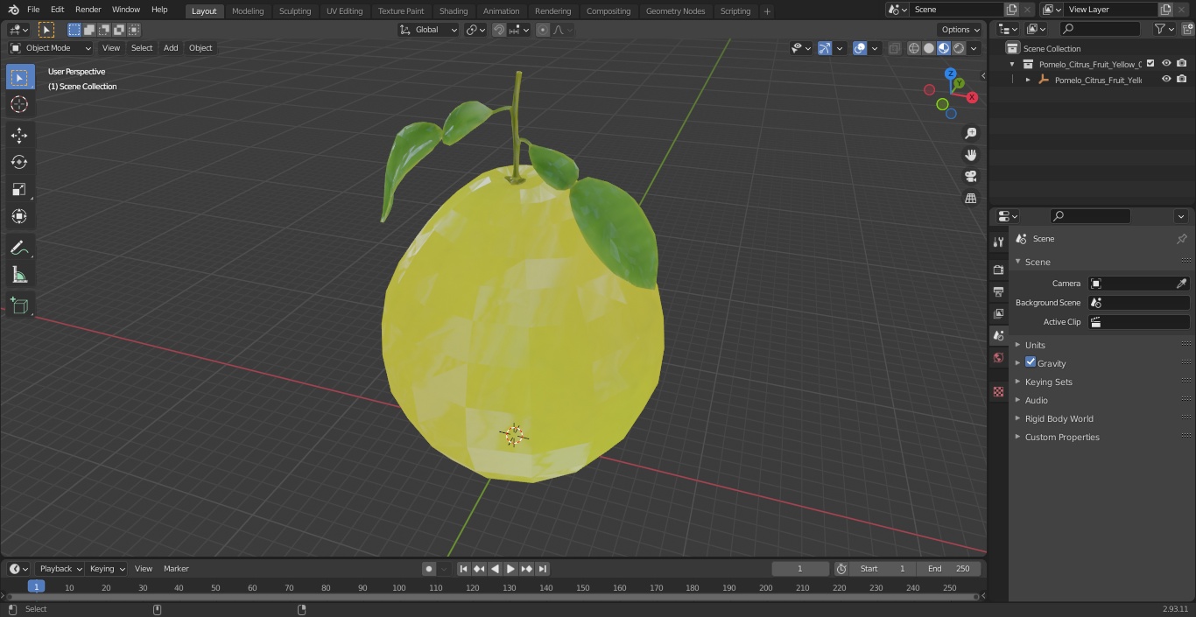Switch to rendered viewport shading
This screenshot has height=617, width=1196.
pyautogui.click(x=959, y=48)
